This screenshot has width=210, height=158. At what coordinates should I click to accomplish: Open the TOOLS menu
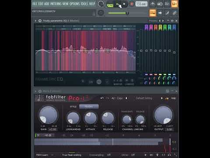84,4
